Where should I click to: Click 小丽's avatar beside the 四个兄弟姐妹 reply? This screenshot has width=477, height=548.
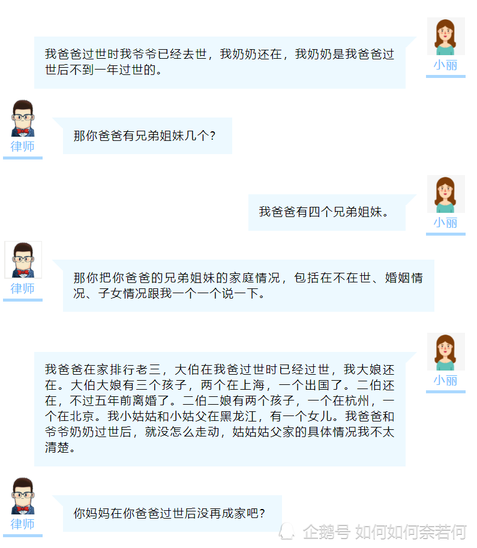pyautogui.click(x=446, y=194)
